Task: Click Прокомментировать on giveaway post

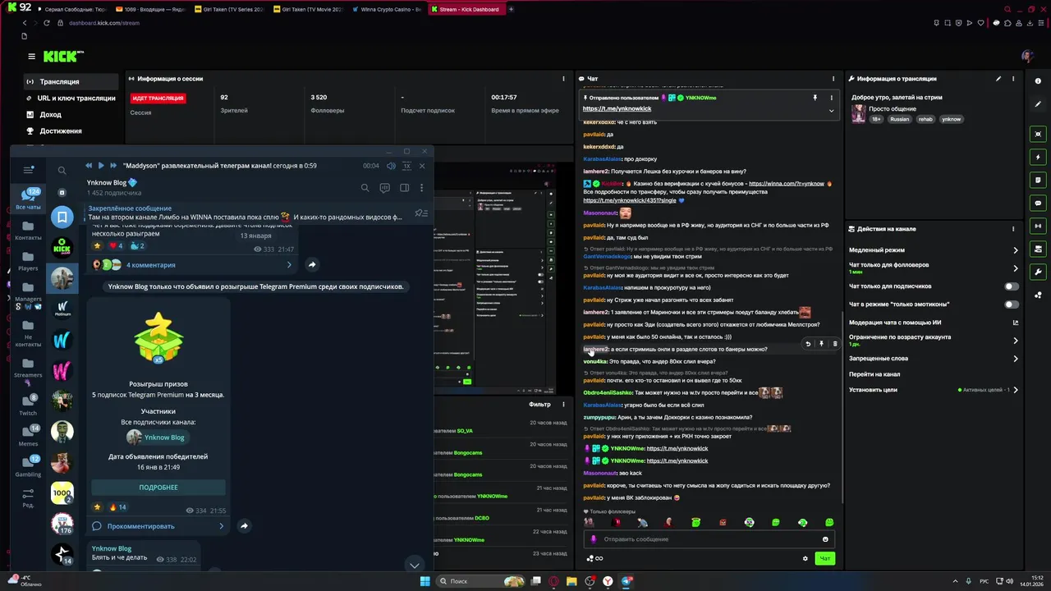Action: 158,526
